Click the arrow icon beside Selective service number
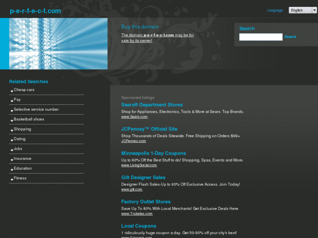 (x=12, y=111)
